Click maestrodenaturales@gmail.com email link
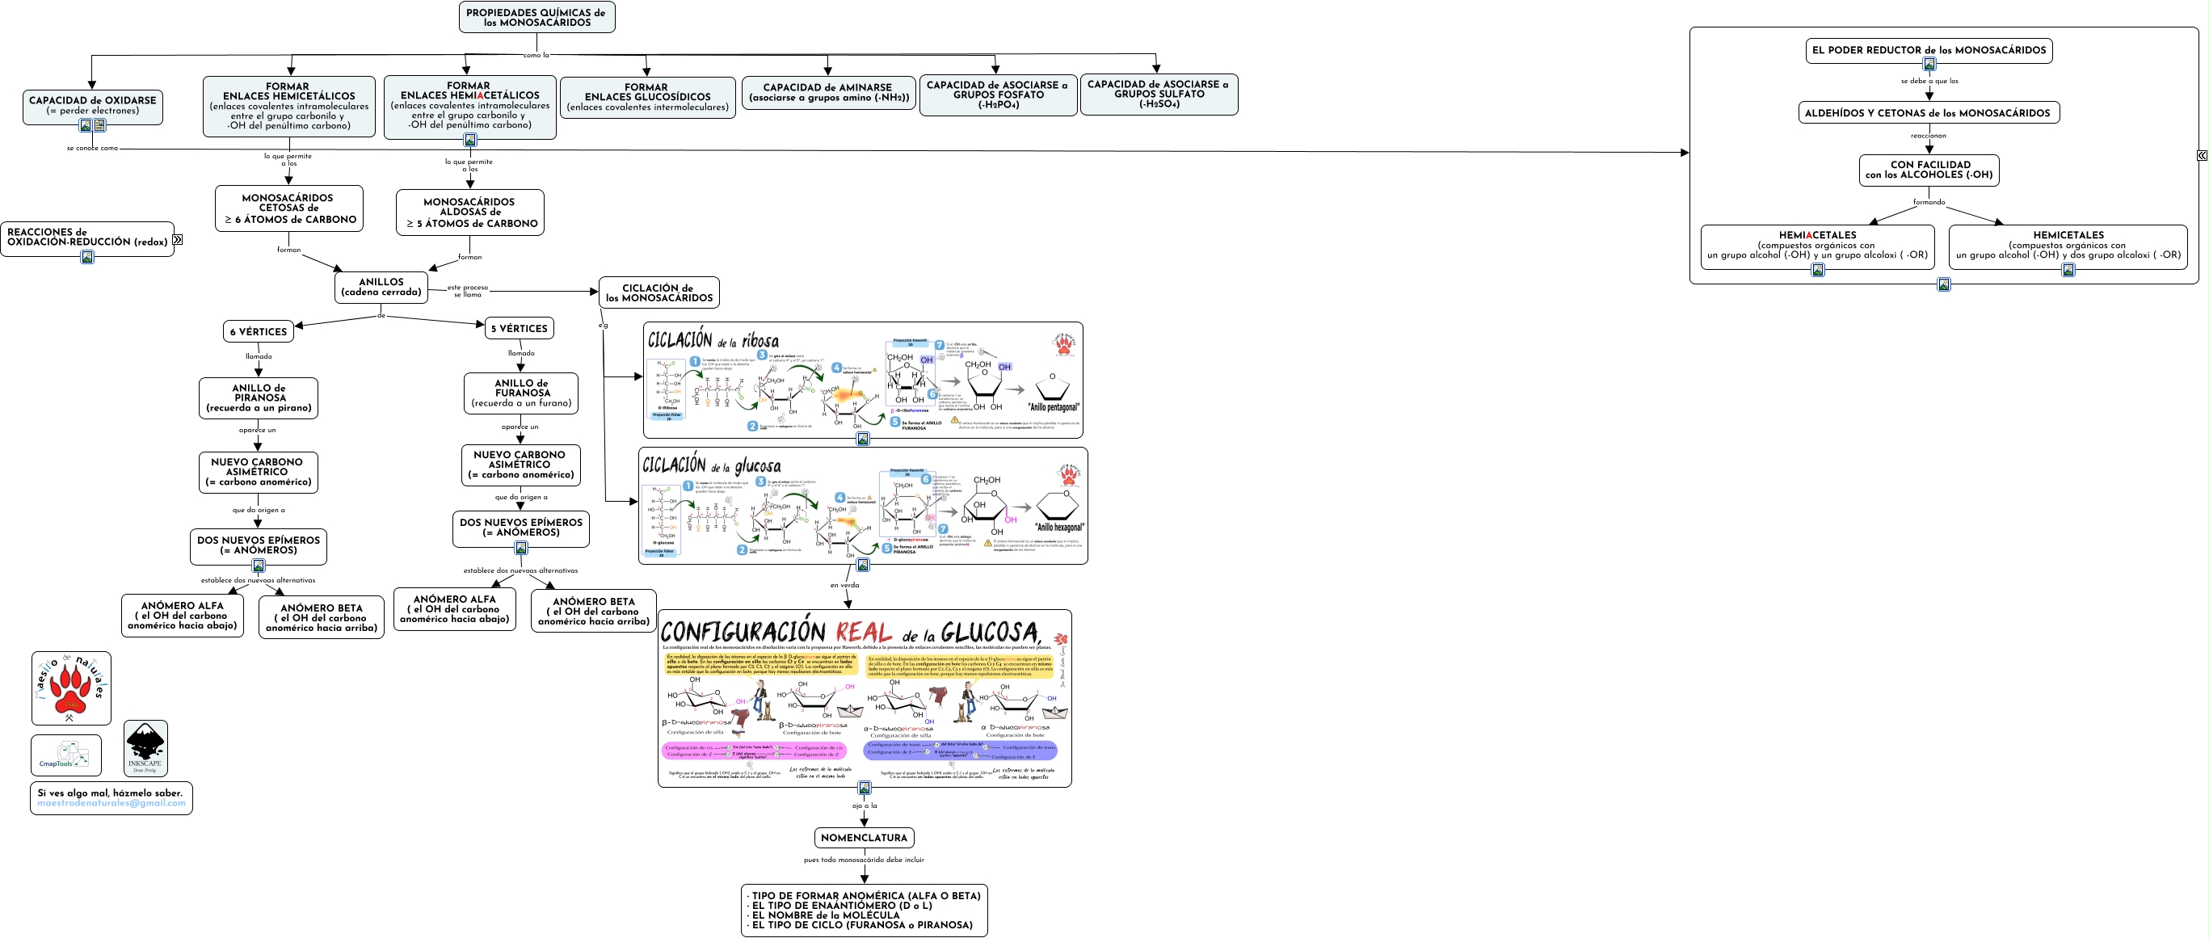The width and height of the screenshot is (2209, 938). click(112, 803)
